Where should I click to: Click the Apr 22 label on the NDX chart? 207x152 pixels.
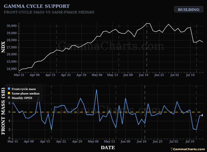coord(66,75)
